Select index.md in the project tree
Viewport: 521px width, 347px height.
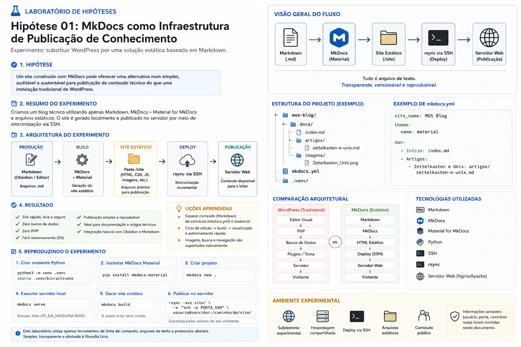click(x=311, y=132)
